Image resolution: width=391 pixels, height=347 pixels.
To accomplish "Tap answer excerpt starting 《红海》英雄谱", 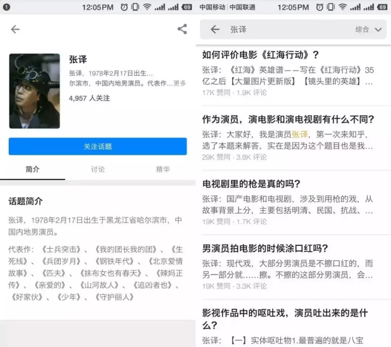I will (x=288, y=76).
